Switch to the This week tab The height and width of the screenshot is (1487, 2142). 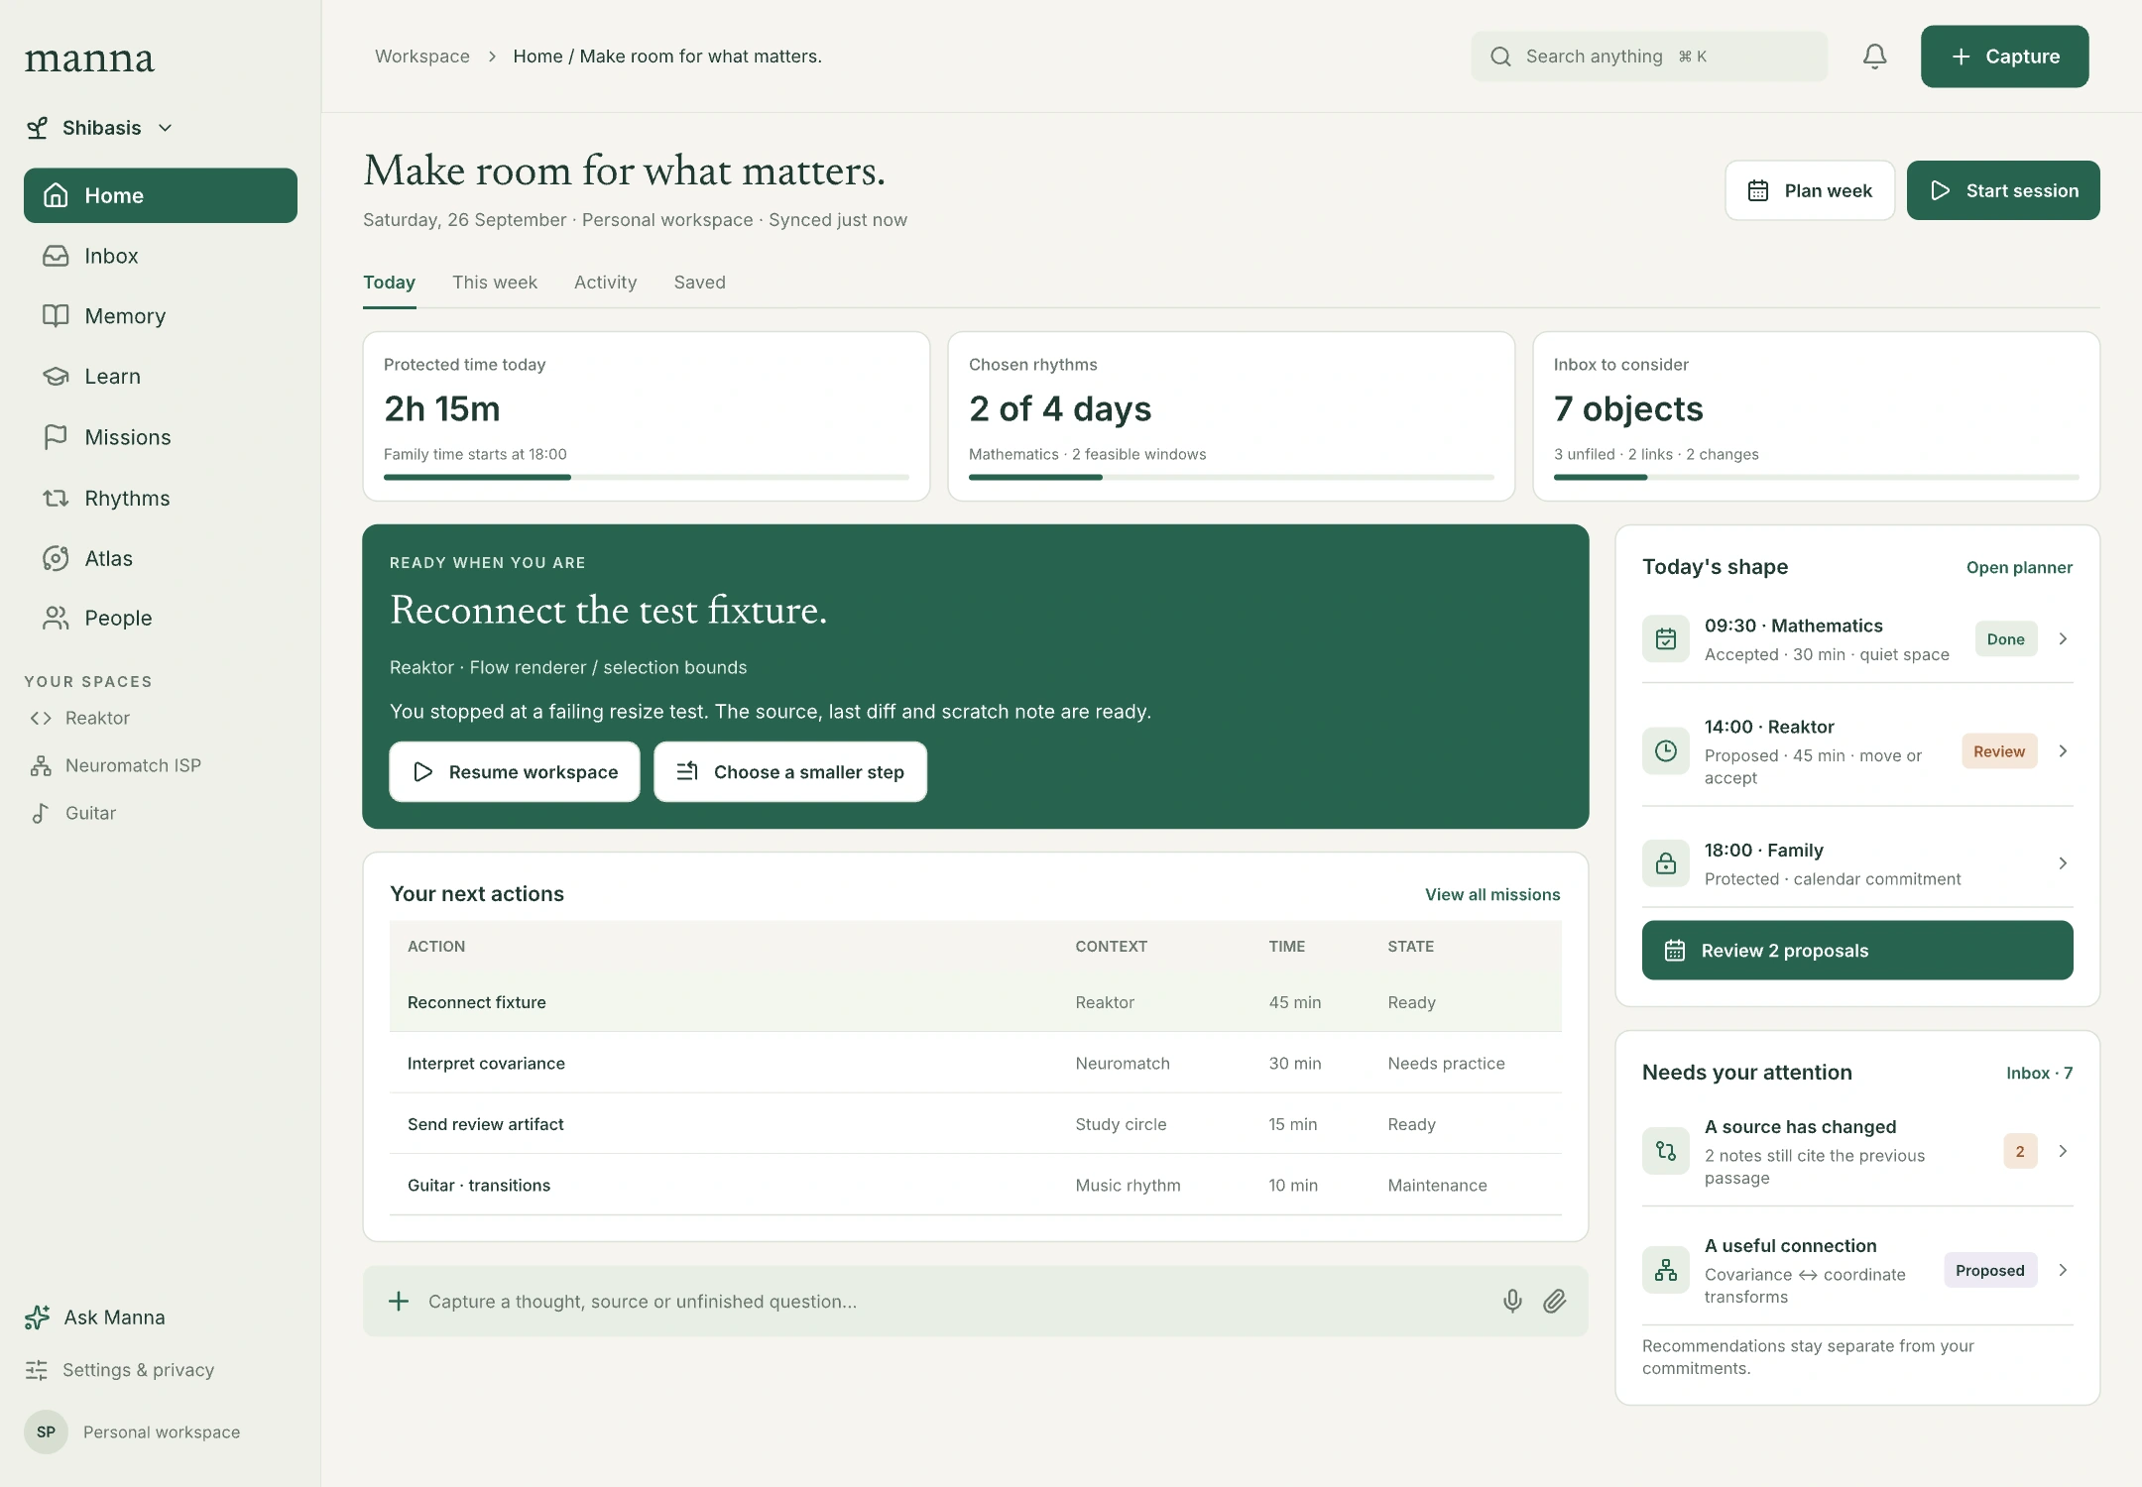click(495, 283)
